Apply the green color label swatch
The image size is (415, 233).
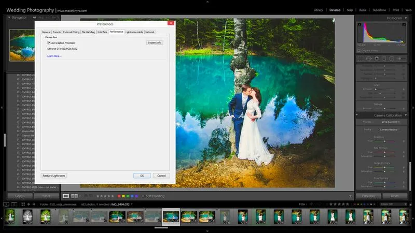[128, 196]
